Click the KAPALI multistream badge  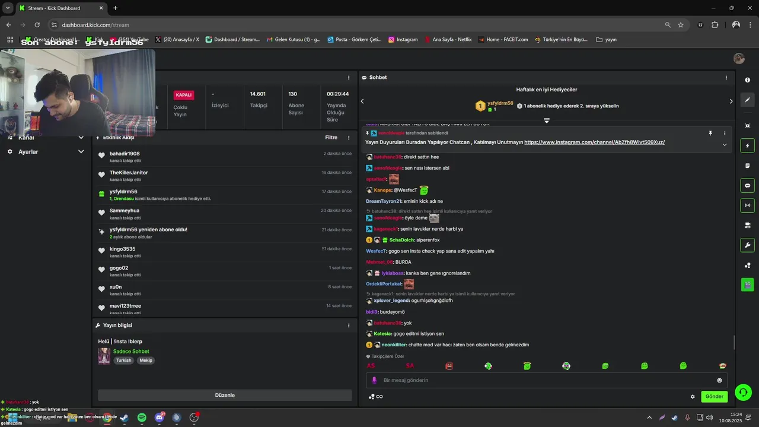184,95
